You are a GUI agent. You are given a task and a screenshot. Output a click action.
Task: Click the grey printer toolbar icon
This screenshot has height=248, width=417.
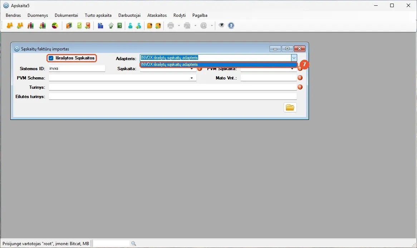click(x=171, y=25)
